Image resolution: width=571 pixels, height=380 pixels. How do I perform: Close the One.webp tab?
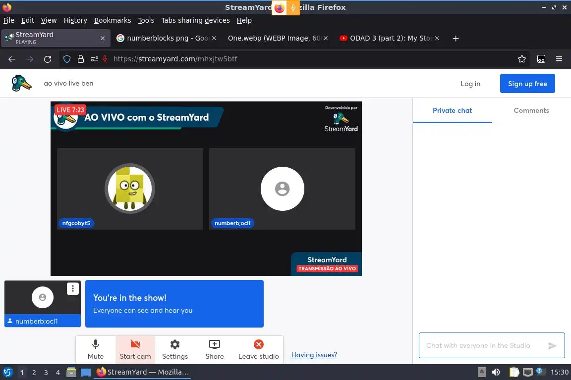(326, 38)
